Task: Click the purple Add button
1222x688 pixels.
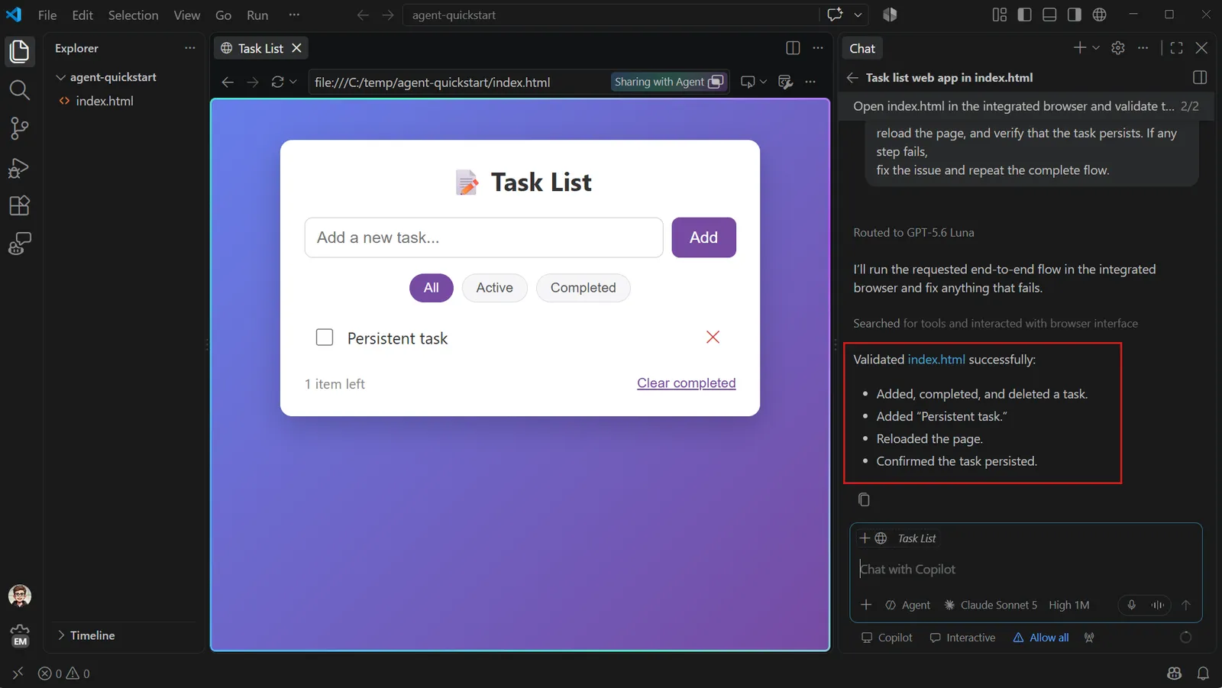Action: pyautogui.click(x=703, y=237)
